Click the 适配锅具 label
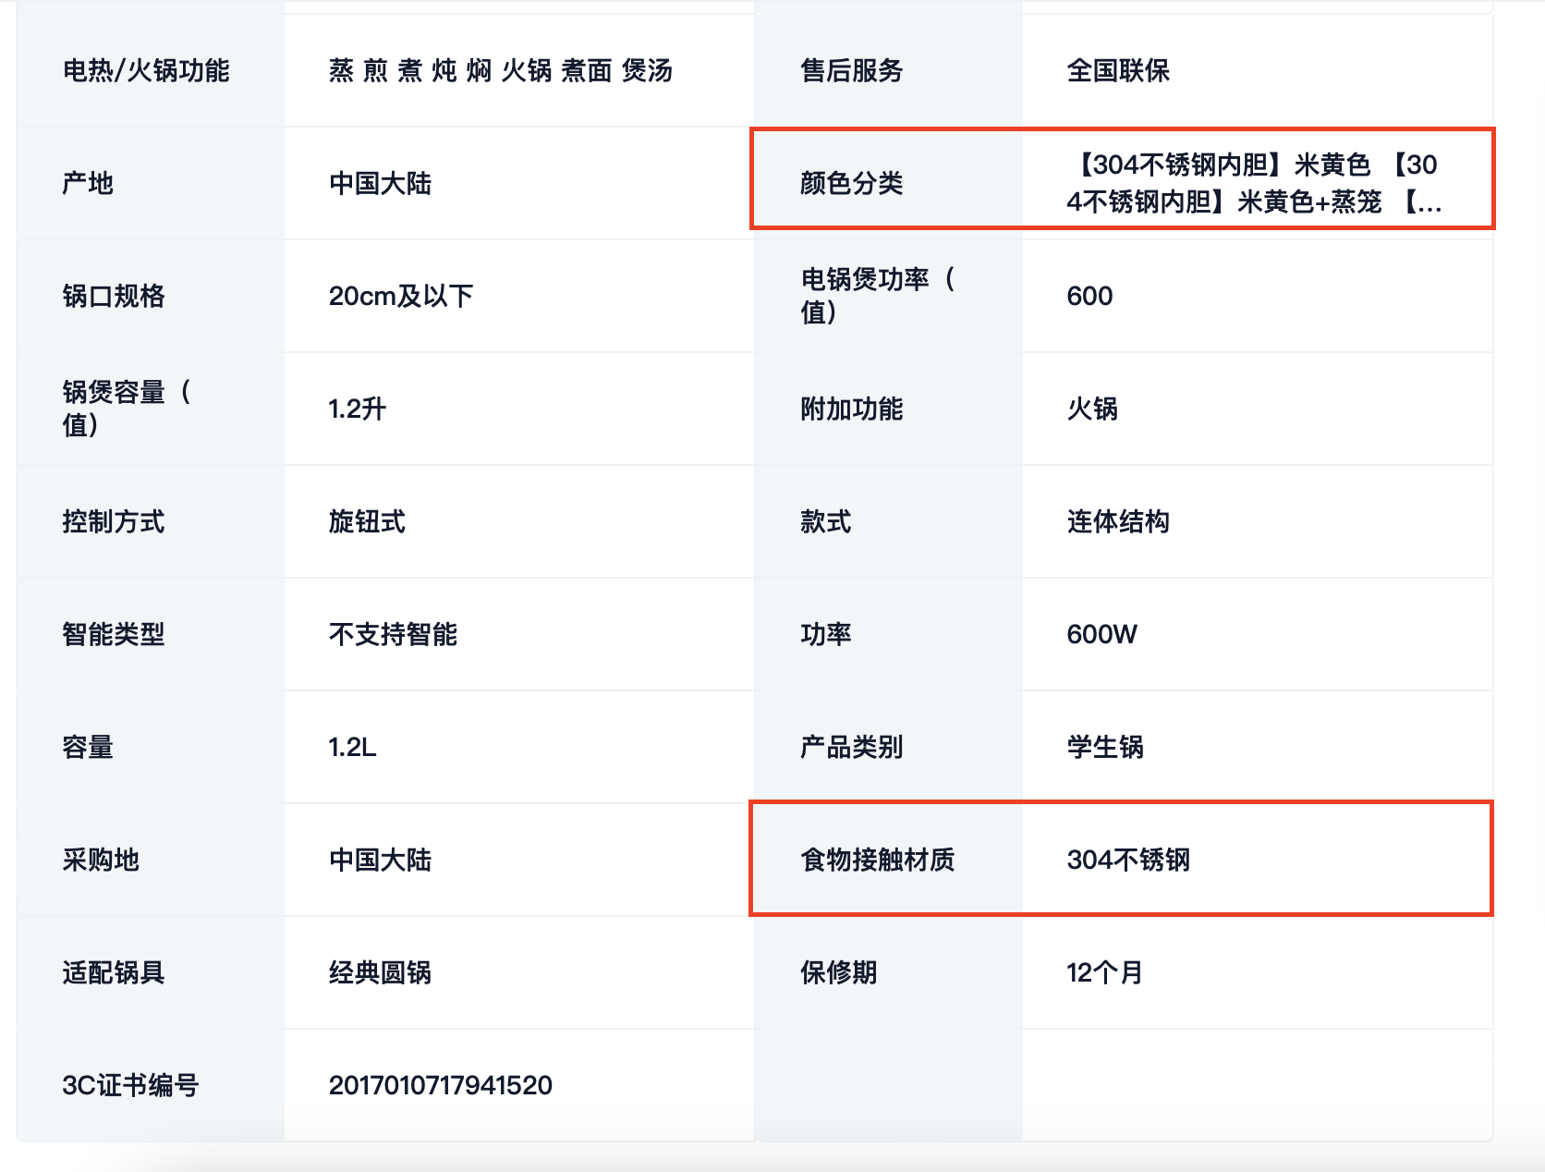The image size is (1545, 1172). point(114,972)
